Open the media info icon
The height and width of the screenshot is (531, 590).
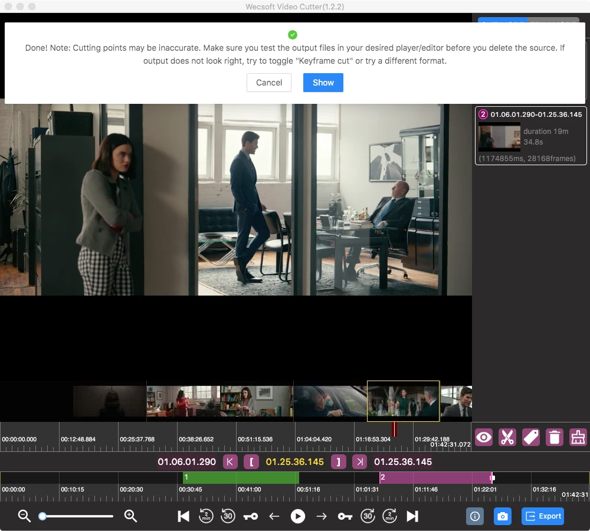pyautogui.click(x=475, y=516)
